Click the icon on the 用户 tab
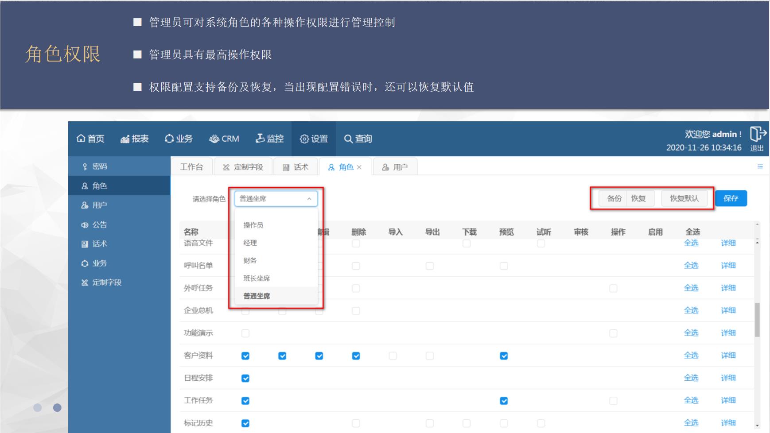Image resolution: width=770 pixels, height=433 pixels. coord(385,167)
